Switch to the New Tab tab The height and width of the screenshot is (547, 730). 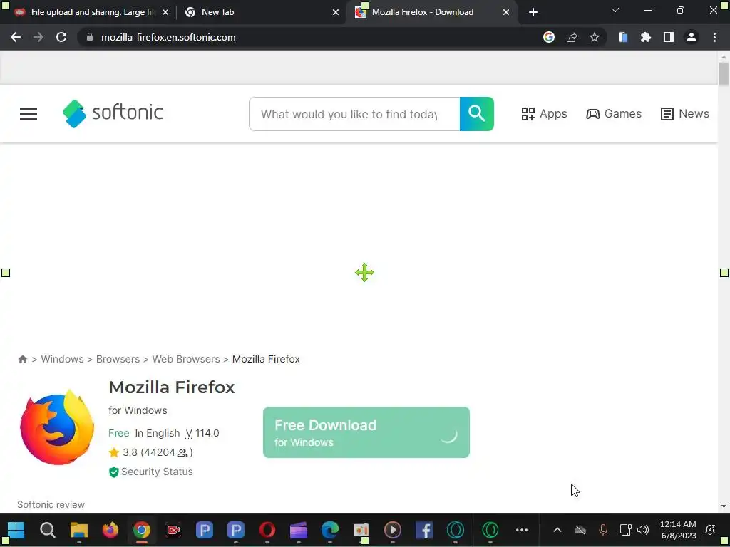click(x=261, y=12)
